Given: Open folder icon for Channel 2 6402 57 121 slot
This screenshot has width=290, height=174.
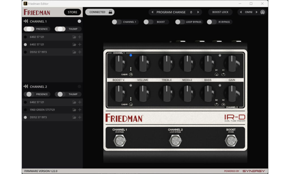Looking at the screenshot, I should (x=74, y=102).
